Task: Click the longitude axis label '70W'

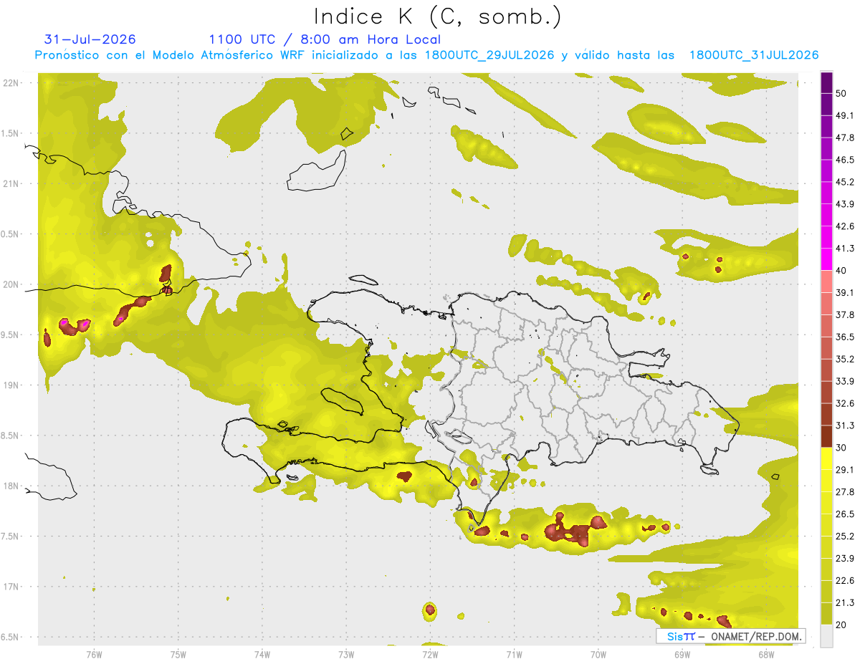Action: [598, 655]
